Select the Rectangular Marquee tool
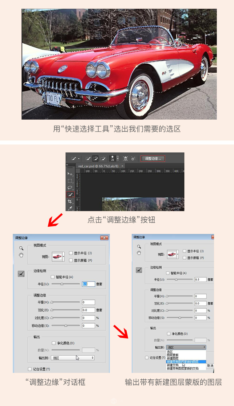The width and height of the screenshot is (234, 406). pos(70,181)
